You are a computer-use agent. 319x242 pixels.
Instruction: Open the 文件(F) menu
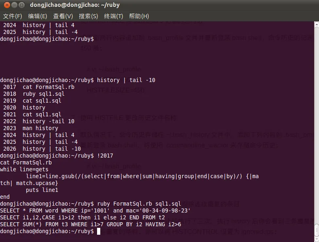13,16
